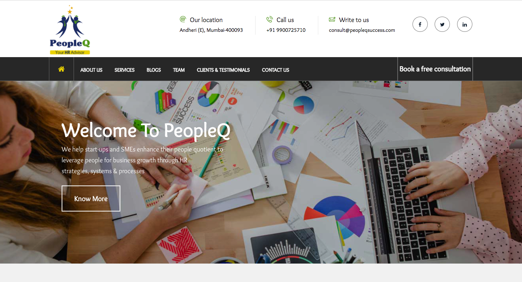
Task: Click the phone number +91 9900725710
Action: click(286, 30)
